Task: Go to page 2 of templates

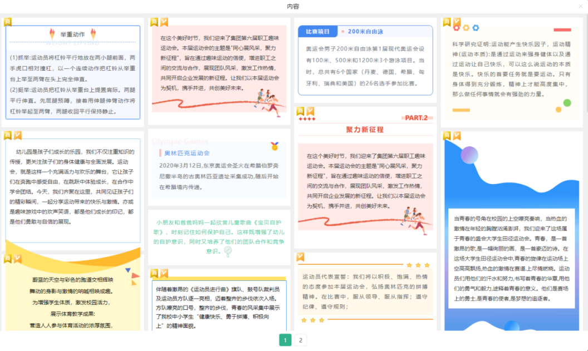Action: [301, 340]
